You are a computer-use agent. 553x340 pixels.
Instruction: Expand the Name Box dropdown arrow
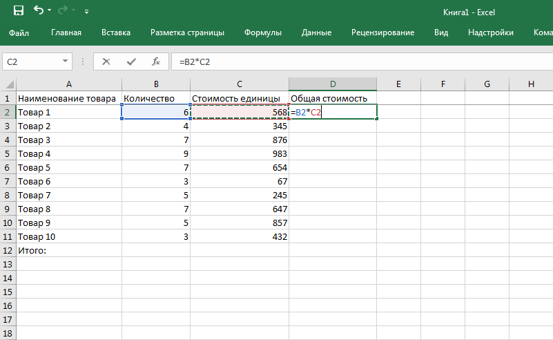tap(66, 62)
